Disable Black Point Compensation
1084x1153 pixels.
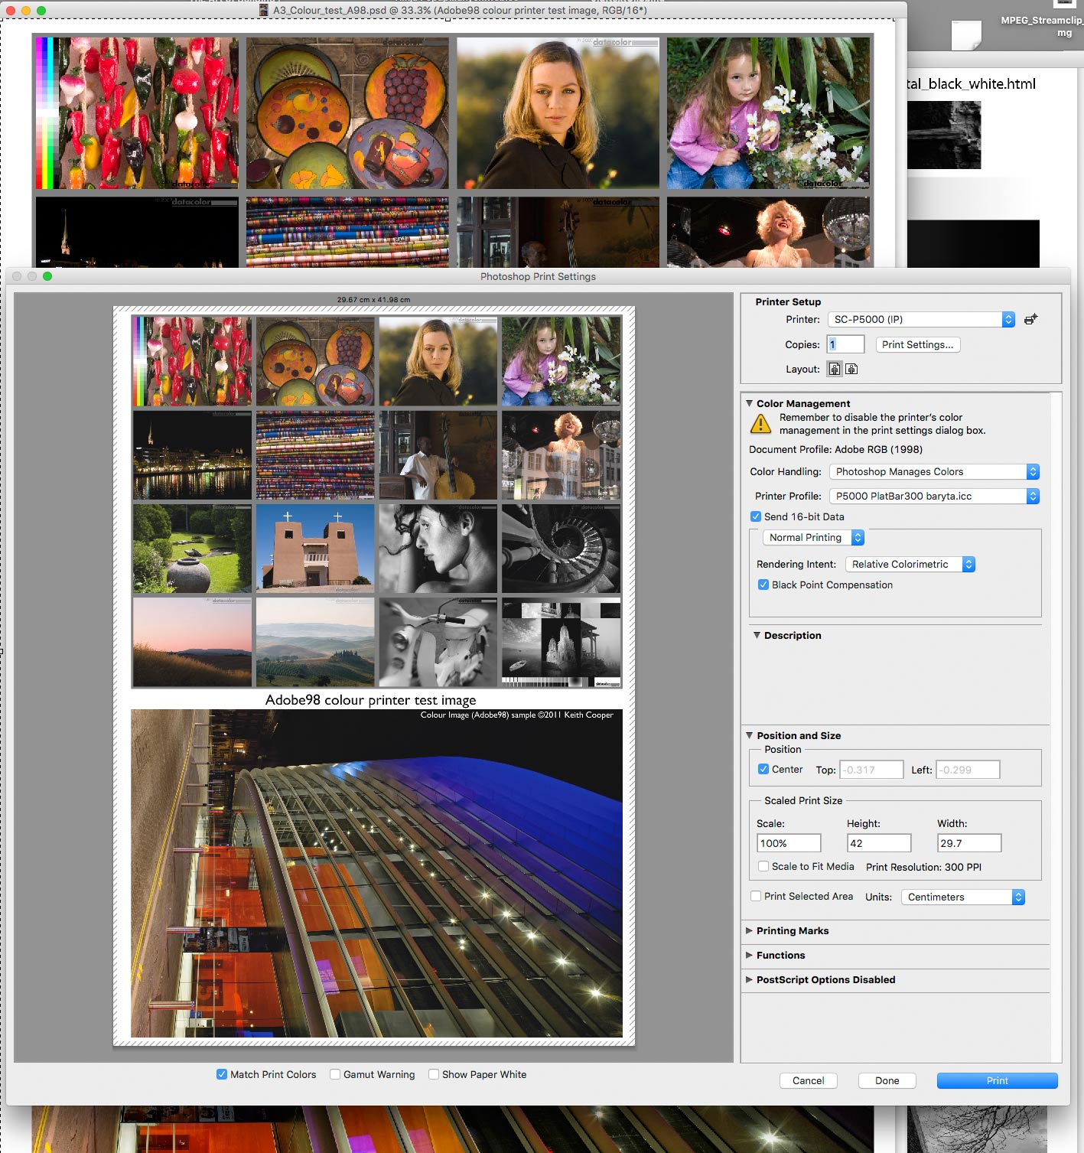(763, 585)
